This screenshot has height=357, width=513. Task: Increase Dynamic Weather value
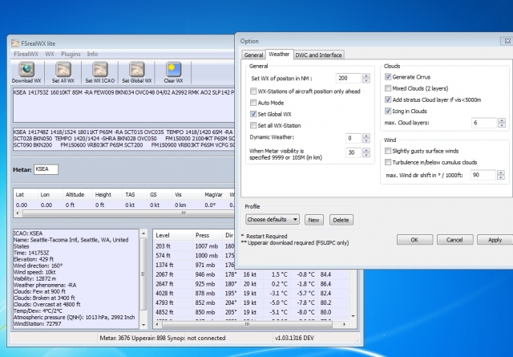[x=366, y=136]
